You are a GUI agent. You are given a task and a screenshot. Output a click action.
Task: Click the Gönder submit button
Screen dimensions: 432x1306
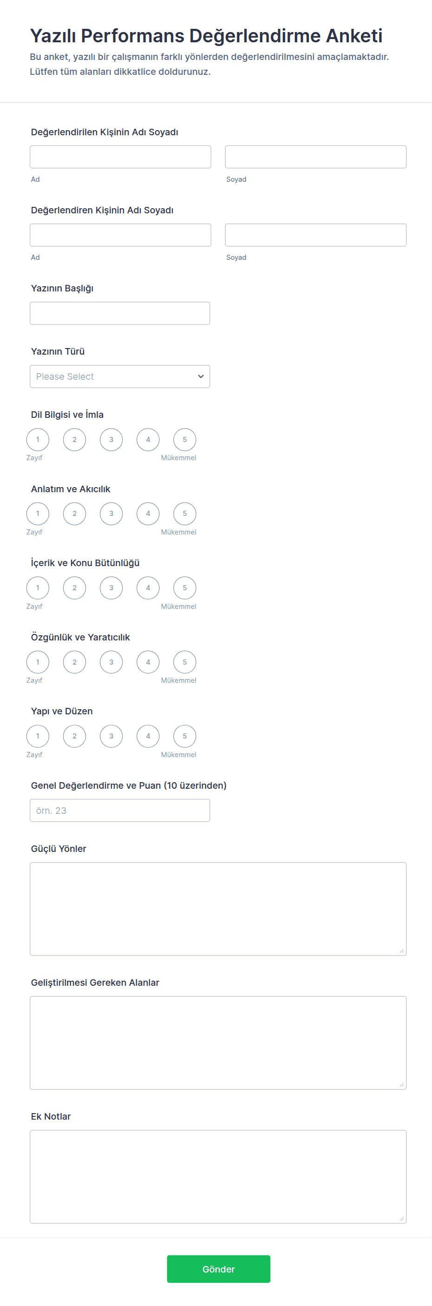coord(218,1268)
